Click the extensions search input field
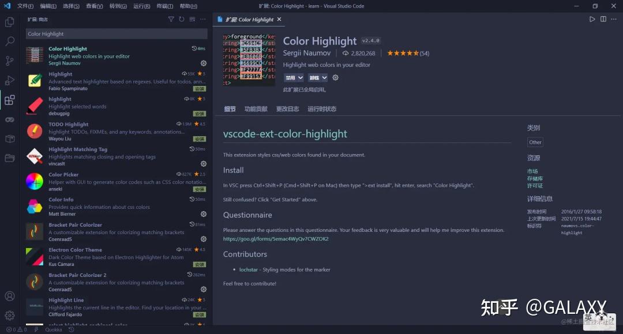This screenshot has height=334, width=623. (117, 34)
